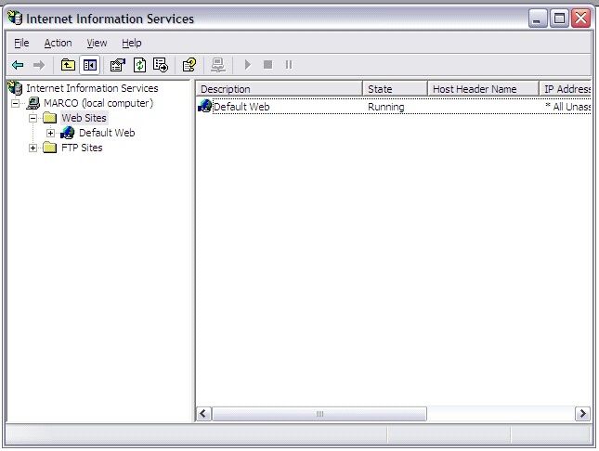Click the Help toolbar icon

[x=189, y=65]
